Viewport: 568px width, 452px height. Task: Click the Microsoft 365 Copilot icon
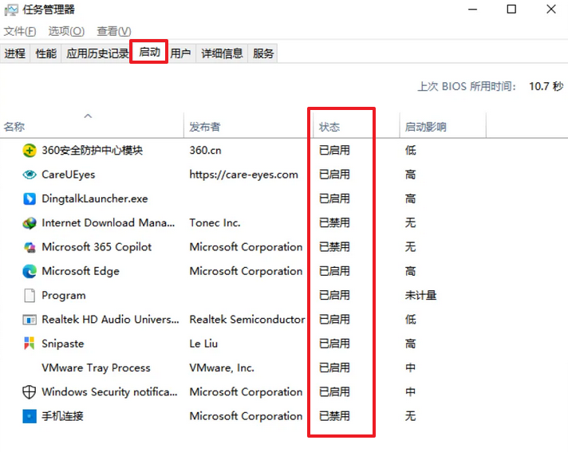pos(30,247)
